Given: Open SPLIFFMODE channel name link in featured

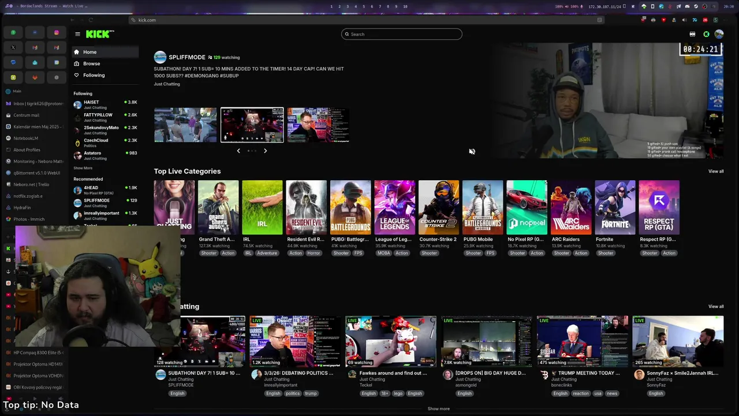Looking at the screenshot, I should coord(187,57).
